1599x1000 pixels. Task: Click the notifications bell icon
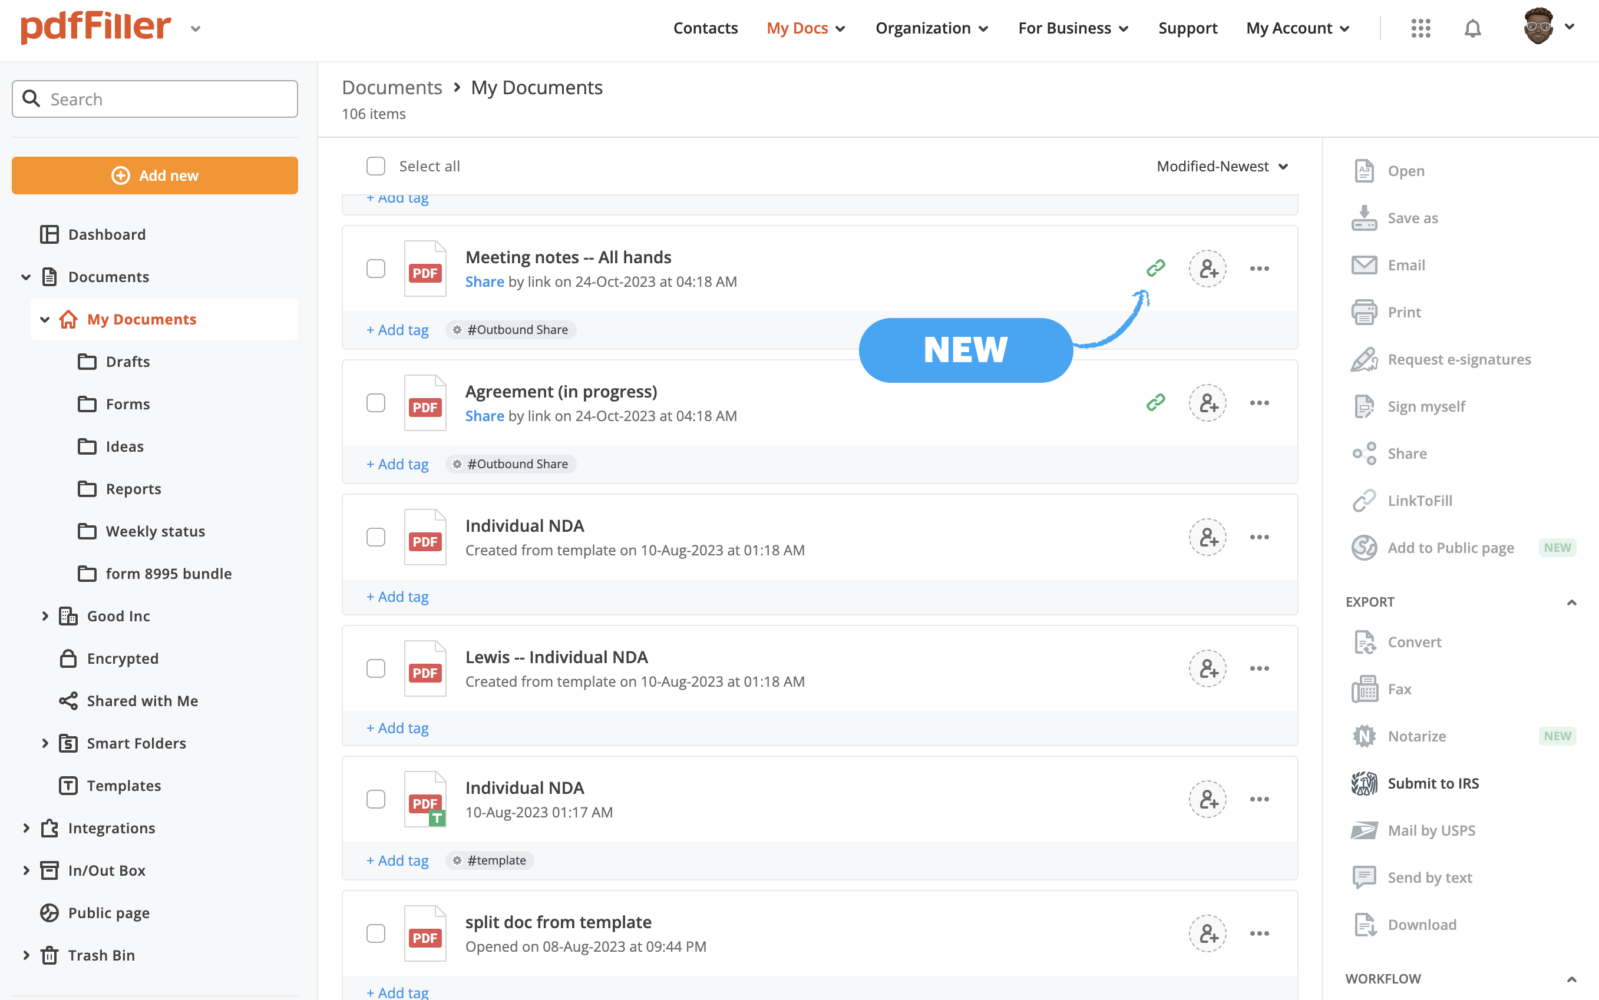(x=1472, y=28)
